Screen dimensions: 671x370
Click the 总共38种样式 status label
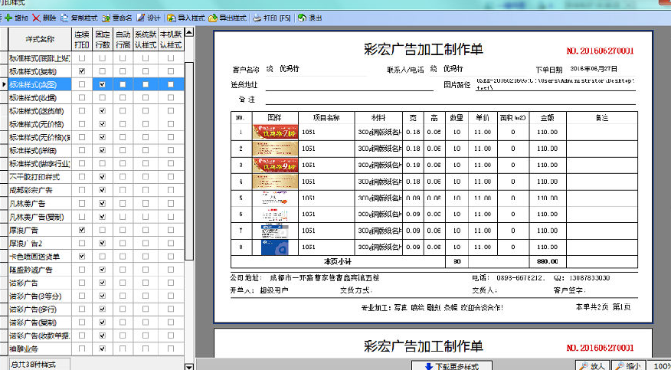pos(33,365)
